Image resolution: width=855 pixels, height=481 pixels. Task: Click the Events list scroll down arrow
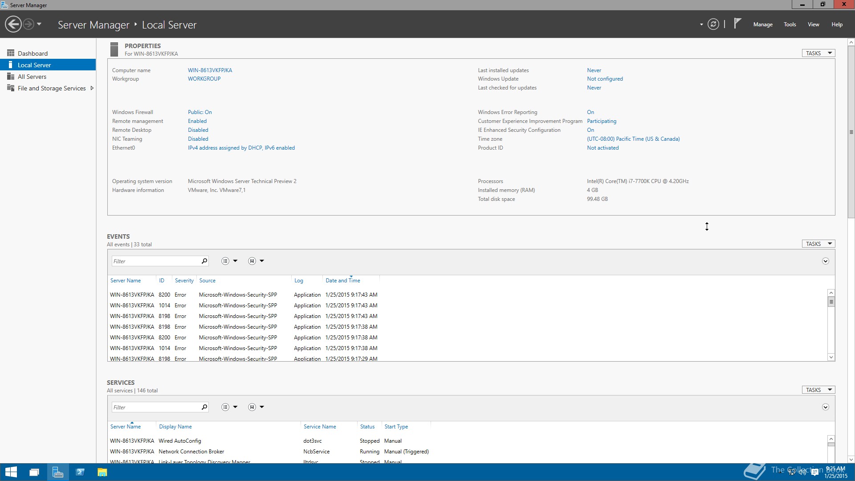(831, 357)
